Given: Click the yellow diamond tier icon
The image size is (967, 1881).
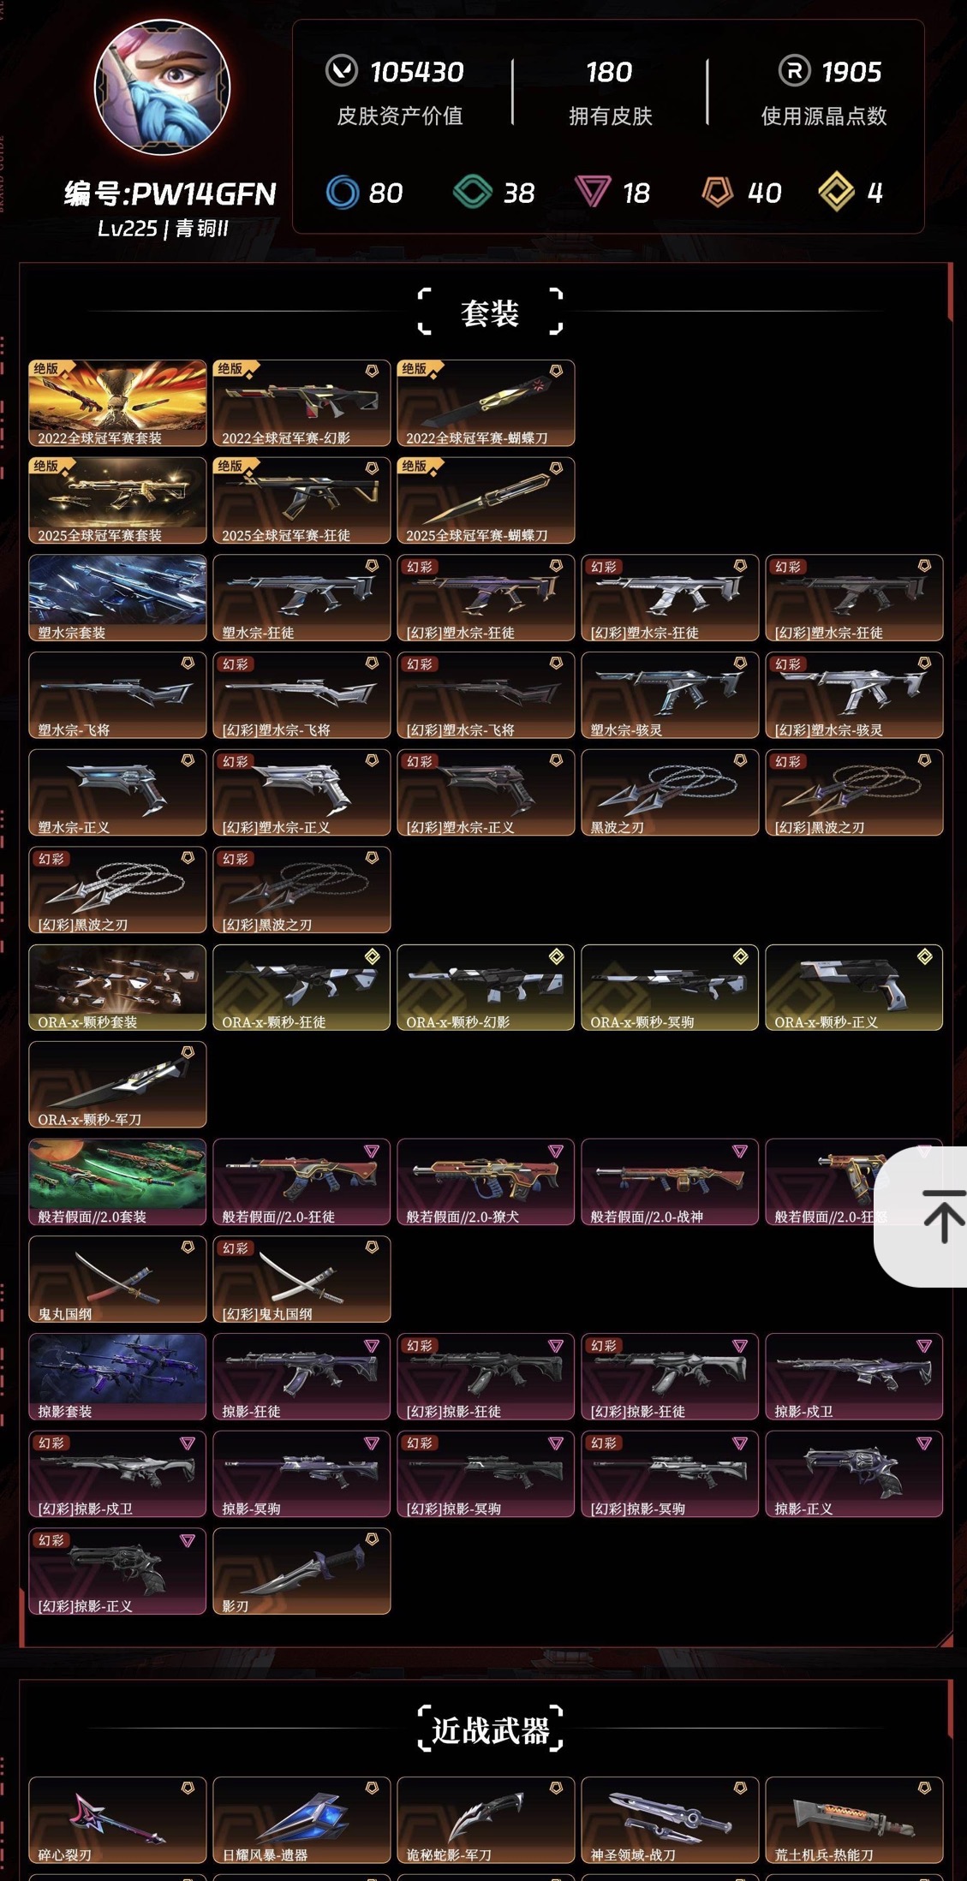Looking at the screenshot, I should coord(837,192).
